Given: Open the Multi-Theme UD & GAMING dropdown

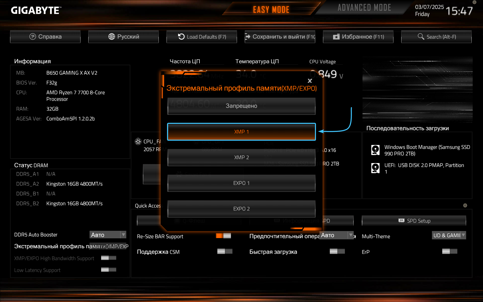Looking at the screenshot, I should click(449, 235).
